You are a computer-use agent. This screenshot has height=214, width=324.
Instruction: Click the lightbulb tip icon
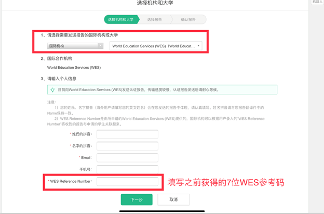click(52, 90)
